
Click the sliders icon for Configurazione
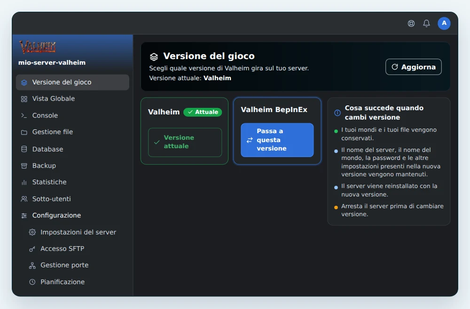point(24,216)
